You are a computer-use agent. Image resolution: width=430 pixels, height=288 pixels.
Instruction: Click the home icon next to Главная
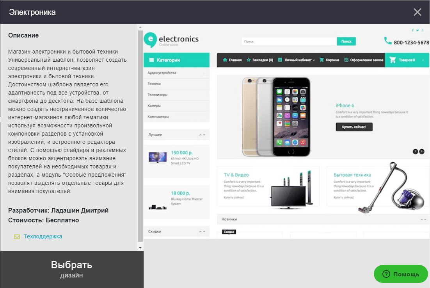pyautogui.click(x=225, y=60)
